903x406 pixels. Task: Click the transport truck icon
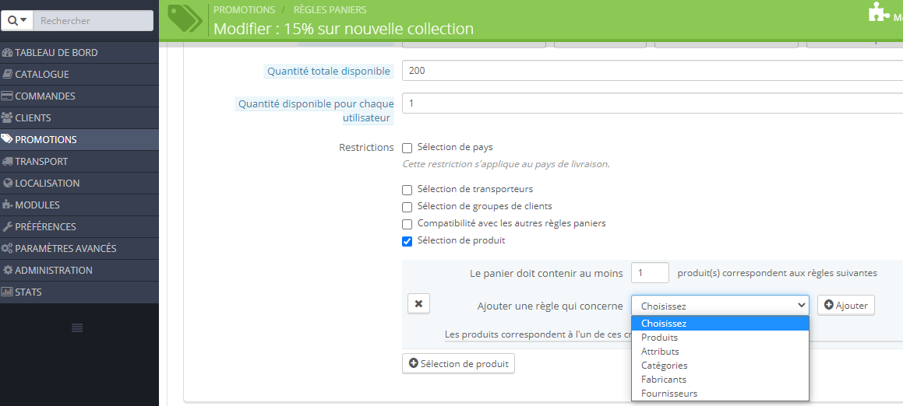click(8, 162)
